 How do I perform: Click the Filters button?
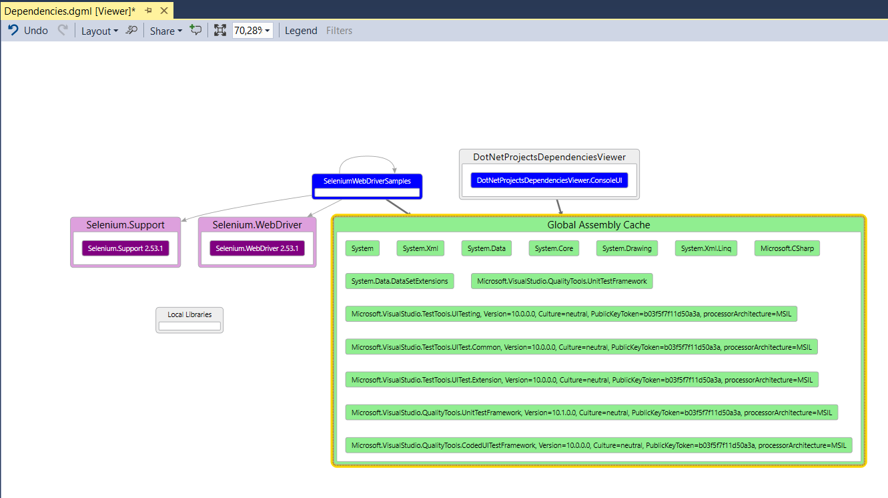tap(339, 31)
